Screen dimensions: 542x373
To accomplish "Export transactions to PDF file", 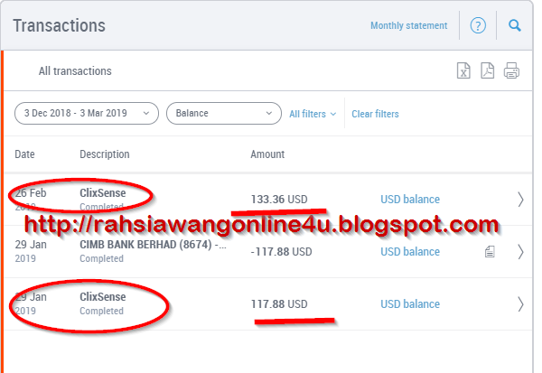I will click(488, 70).
